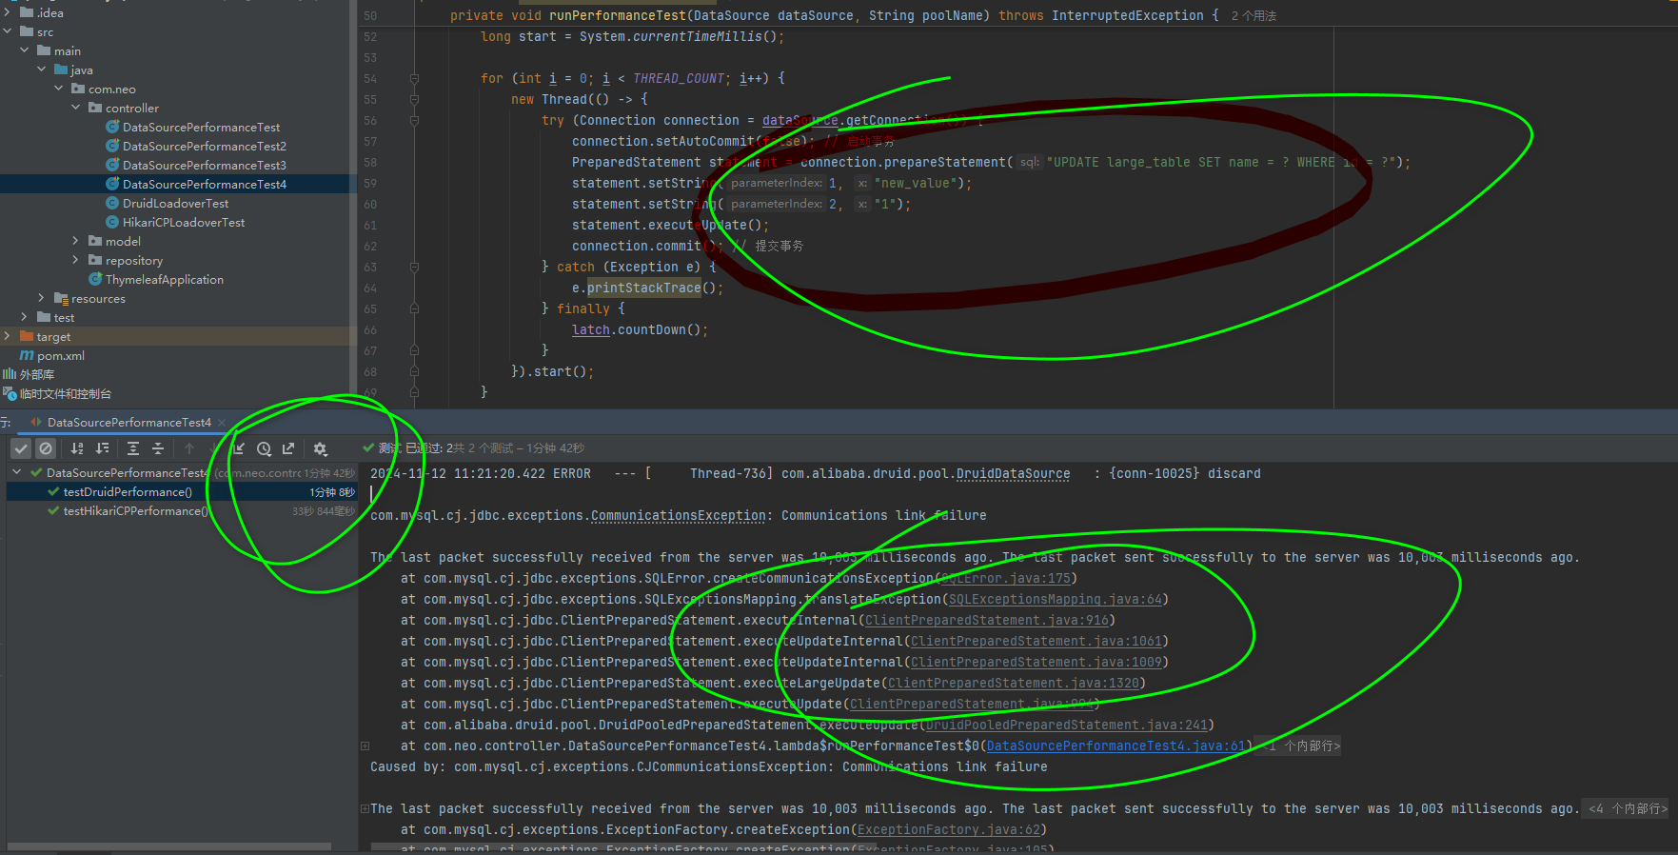Go to previous failed test arrow
The width and height of the screenshot is (1678, 855).
189,448
